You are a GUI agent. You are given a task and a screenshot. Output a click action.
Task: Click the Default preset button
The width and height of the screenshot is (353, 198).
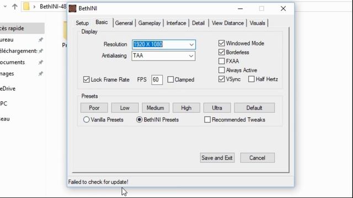[254, 108]
